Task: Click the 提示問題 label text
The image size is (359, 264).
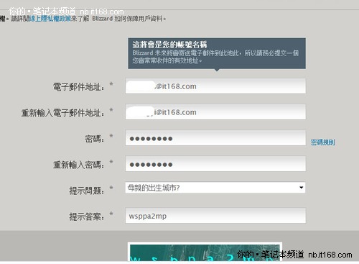Action: coord(87,191)
